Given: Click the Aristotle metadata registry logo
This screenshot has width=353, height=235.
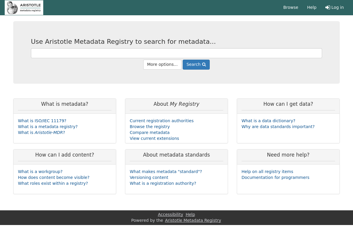Looking at the screenshot, I should (x=24, y=8).
